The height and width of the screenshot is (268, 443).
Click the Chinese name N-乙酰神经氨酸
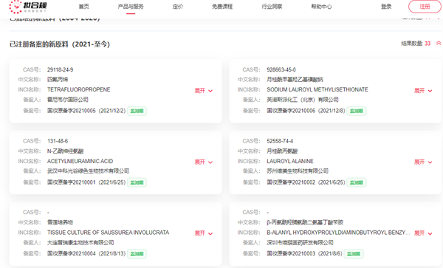pyautogui.click(x=65, y=151)
